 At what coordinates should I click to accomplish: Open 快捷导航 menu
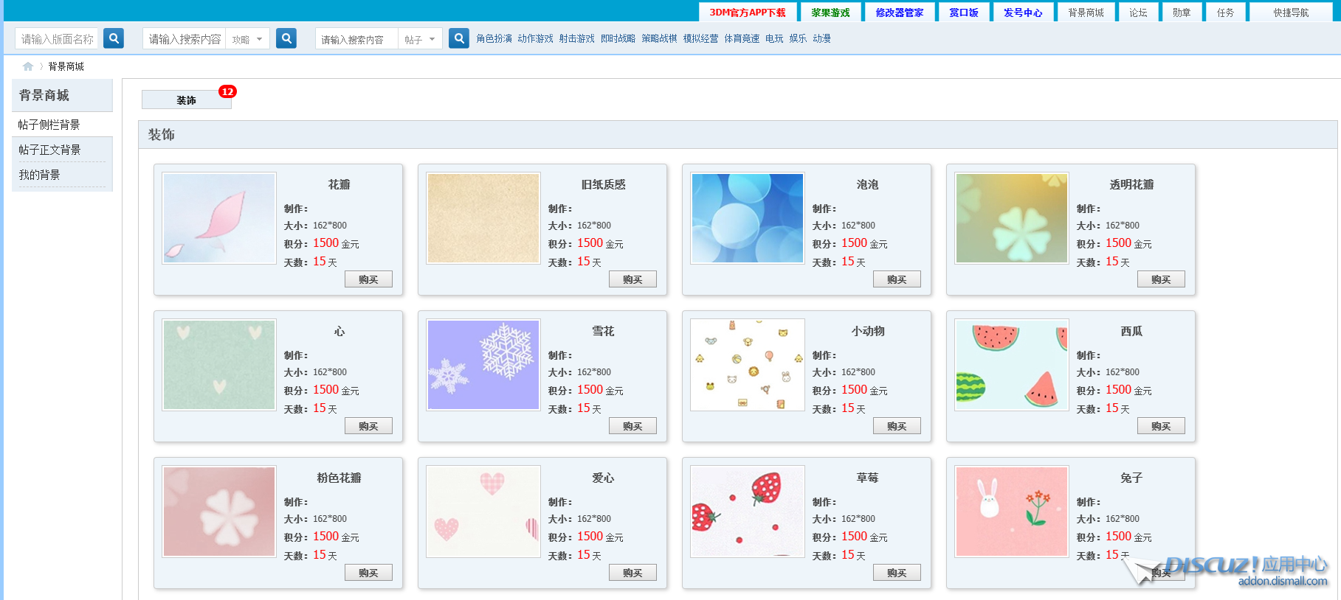[1291, 13]
